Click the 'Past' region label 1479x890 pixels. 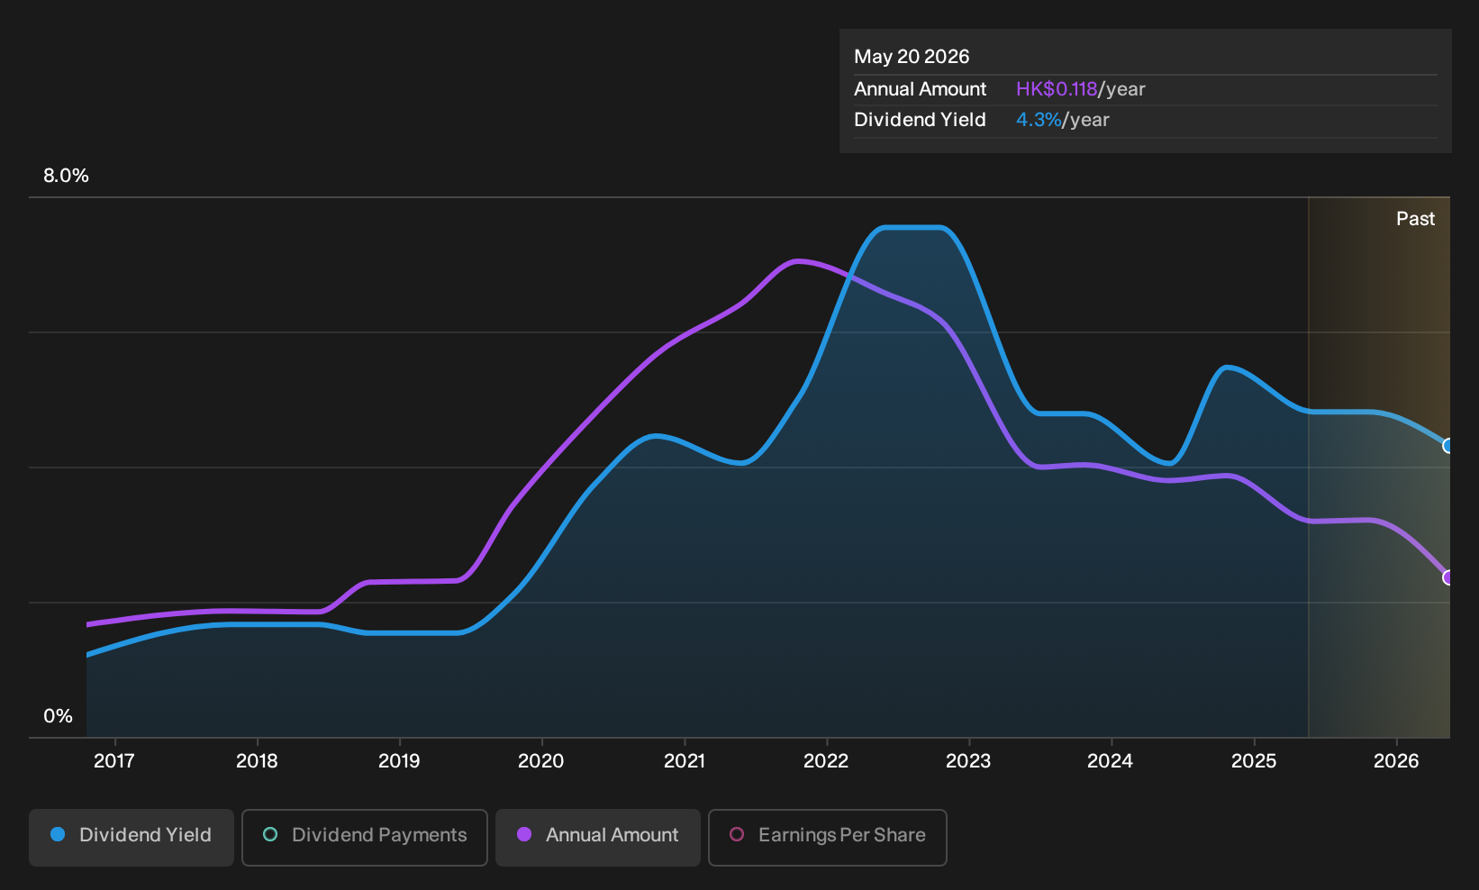1415,219
